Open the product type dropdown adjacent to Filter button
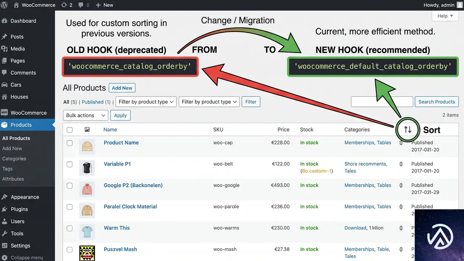Image resolution: width=464 pixels, height=261 pixels. pyautogui.click(x=209, y=102)
